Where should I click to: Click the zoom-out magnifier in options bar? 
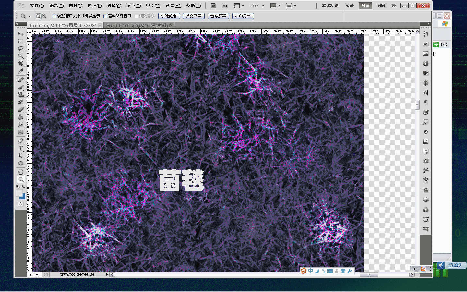tap(44, 16)
